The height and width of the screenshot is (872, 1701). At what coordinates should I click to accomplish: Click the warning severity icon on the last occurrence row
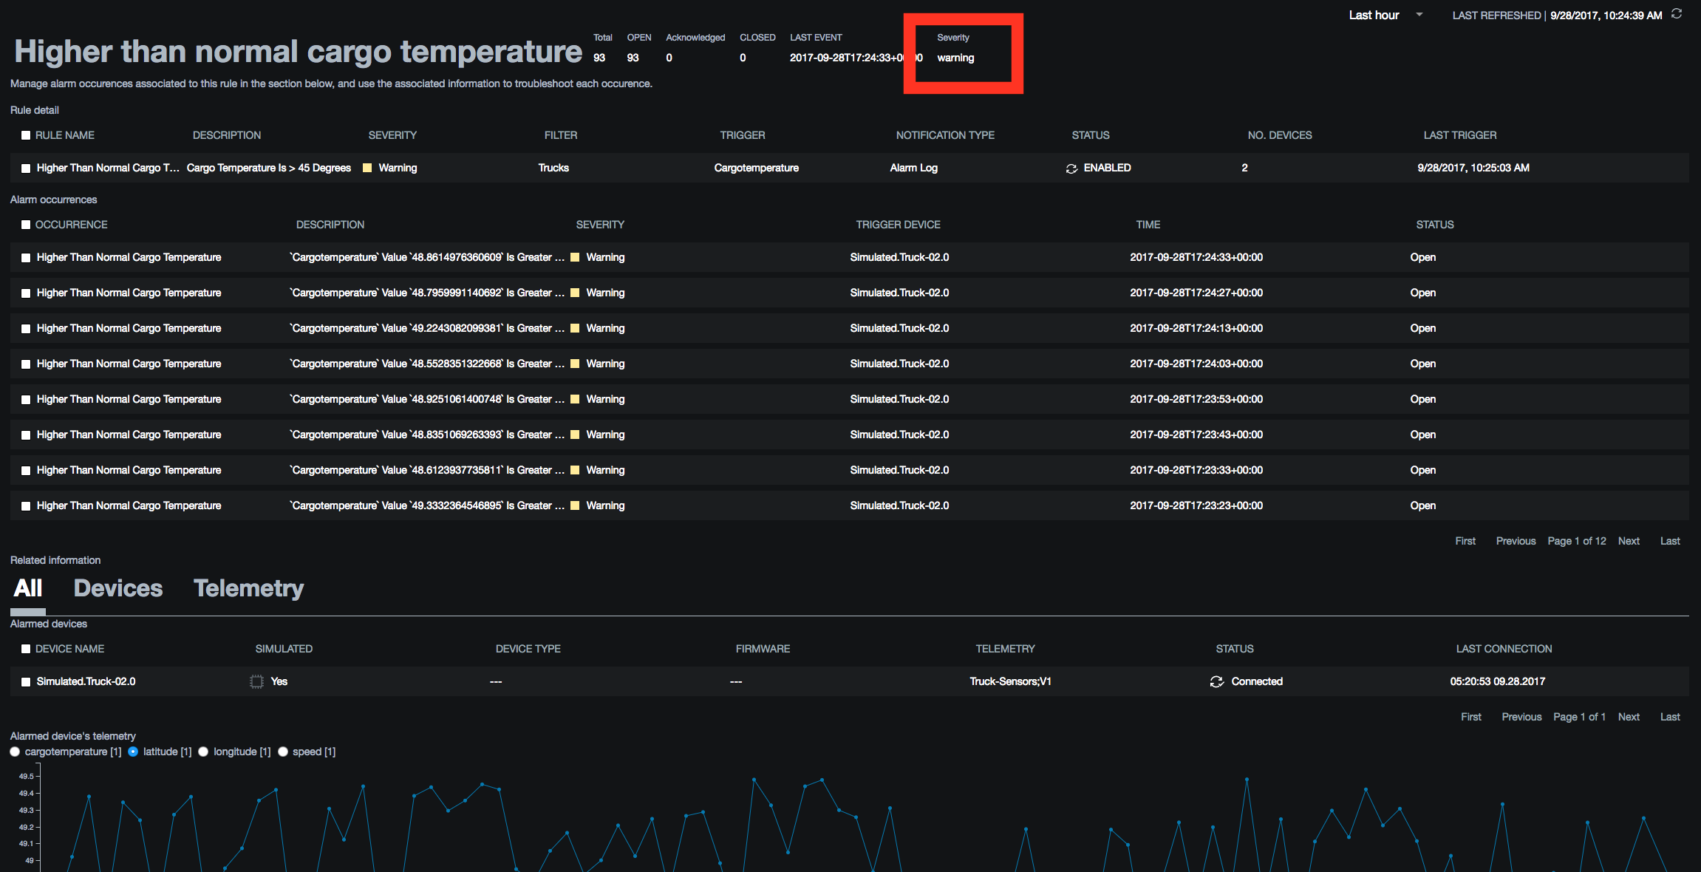pos(575,505)
